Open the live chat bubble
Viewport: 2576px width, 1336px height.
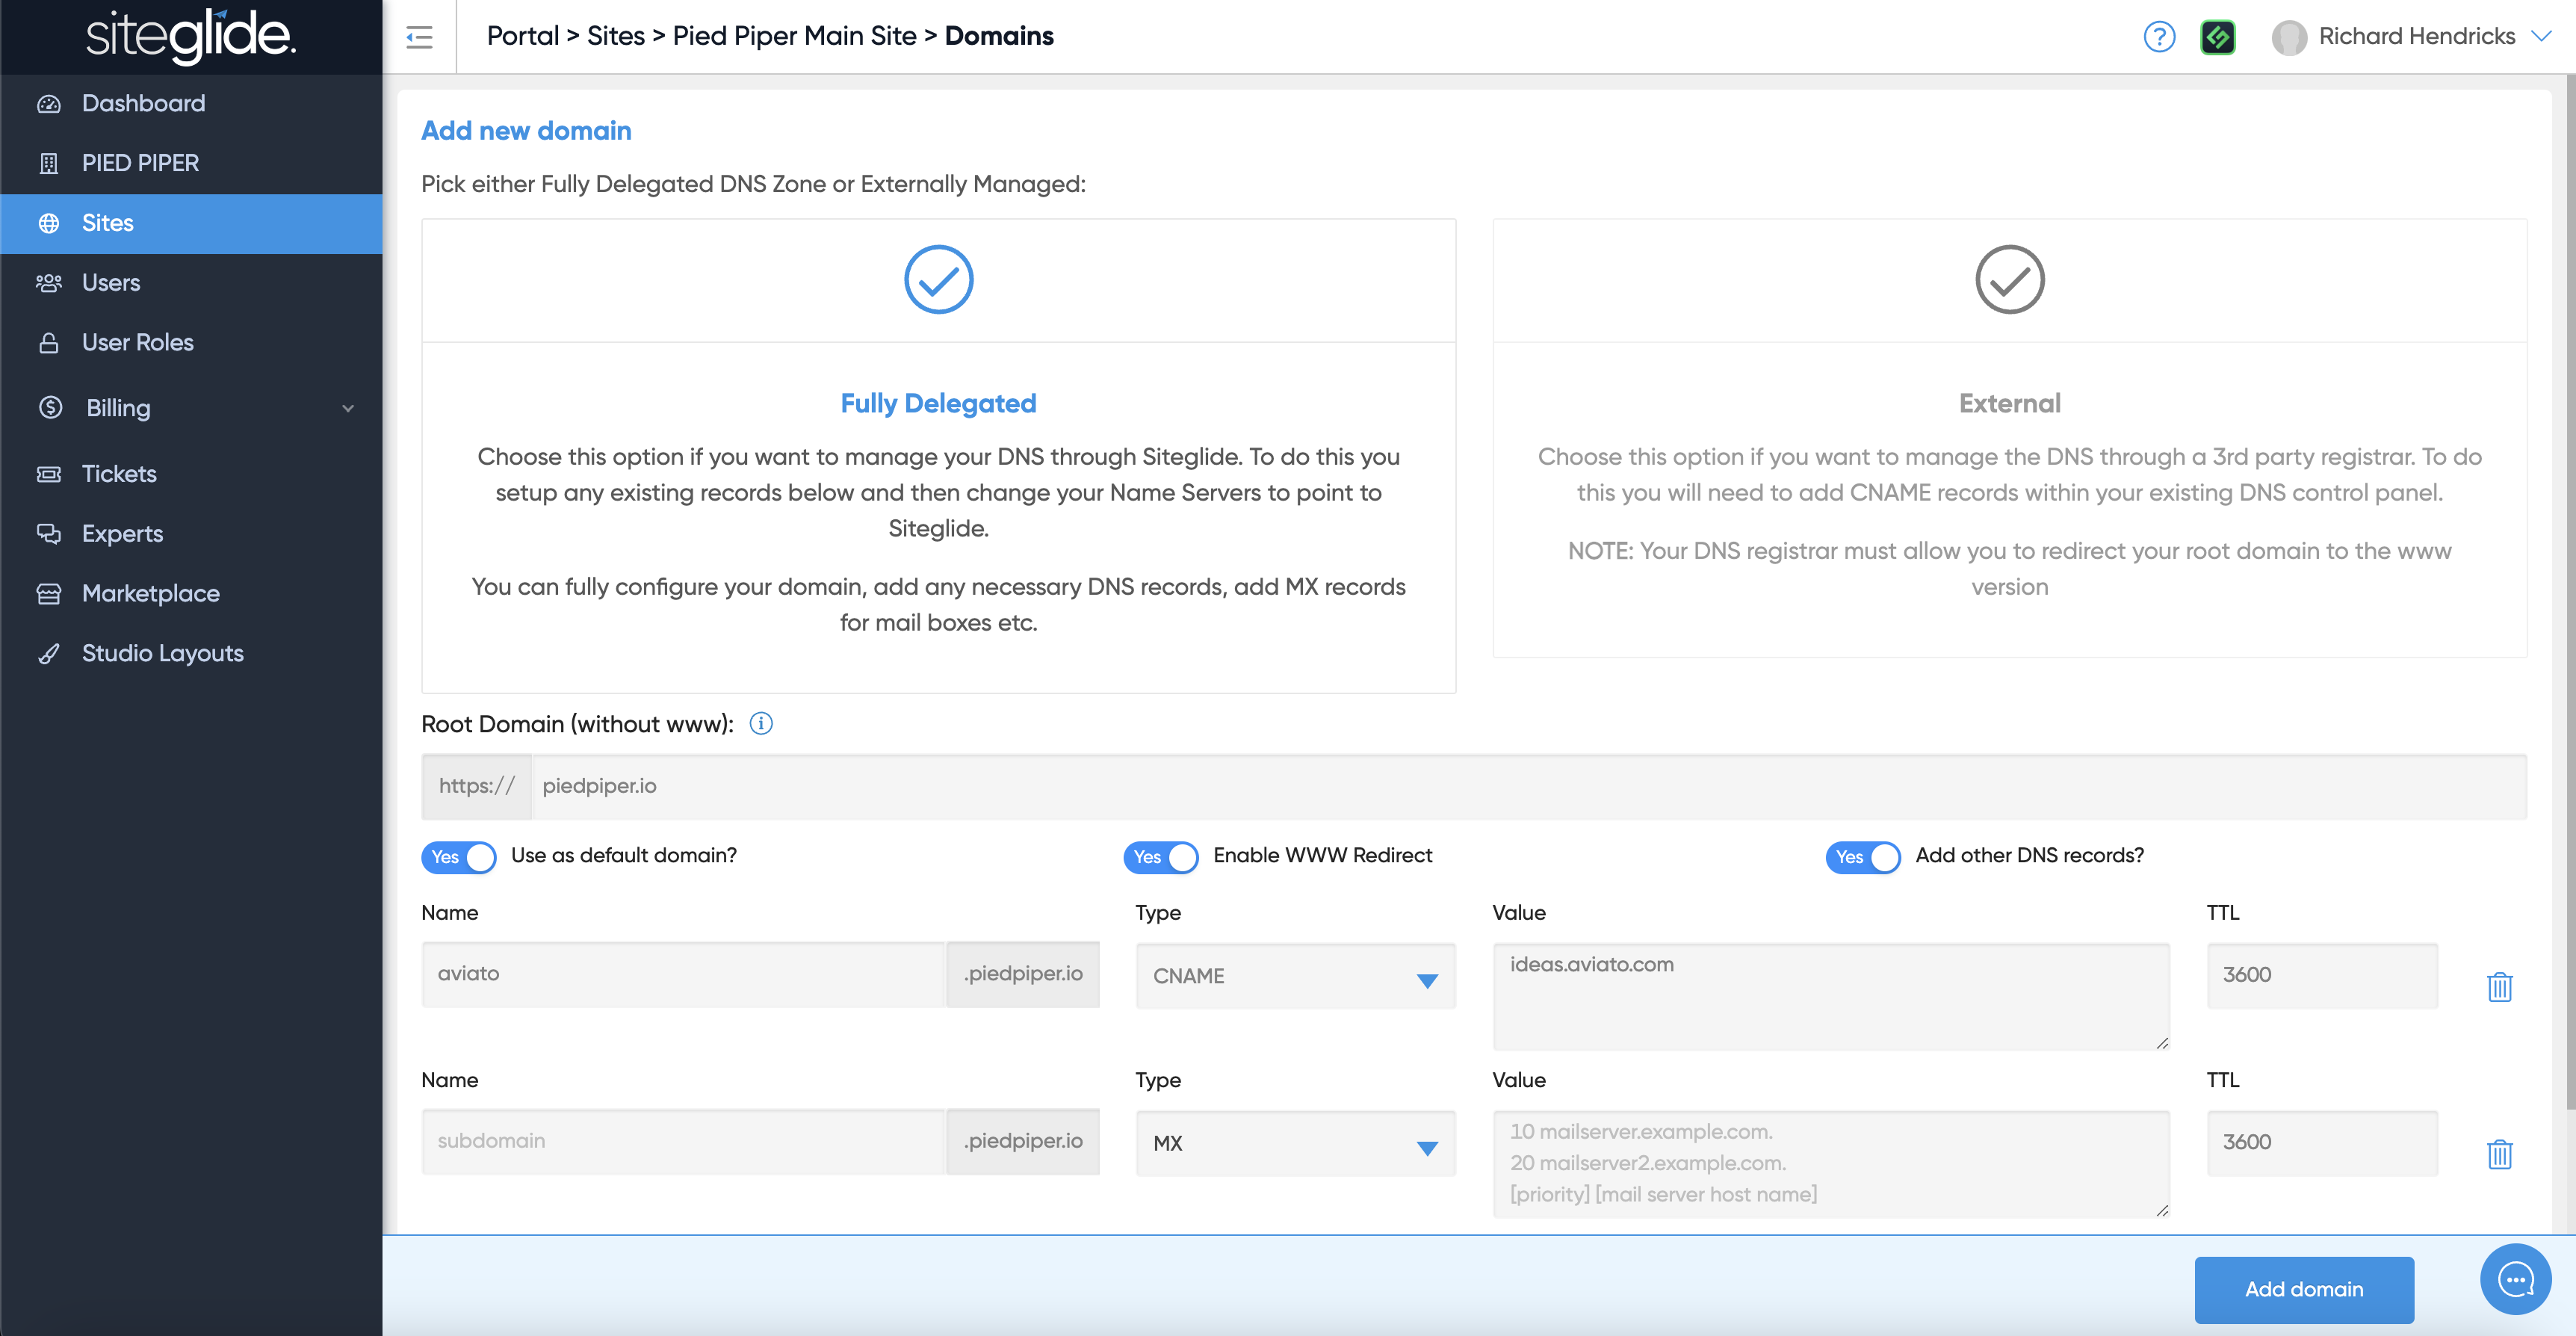pyautogui.click(x=2515, y=1279)
